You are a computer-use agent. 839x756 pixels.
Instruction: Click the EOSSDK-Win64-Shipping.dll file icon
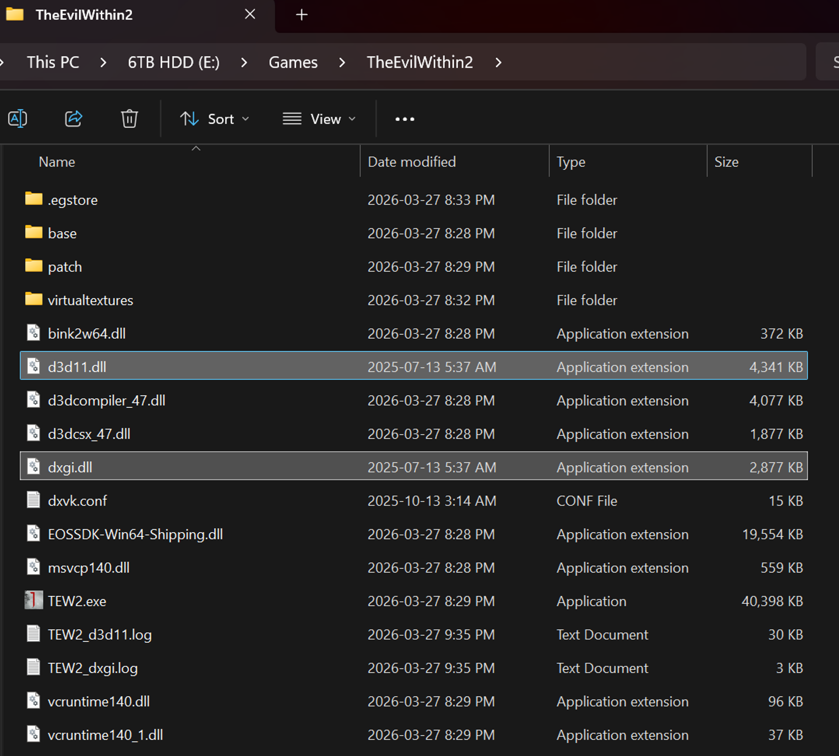pyautogui.click(x=34, y=533)
